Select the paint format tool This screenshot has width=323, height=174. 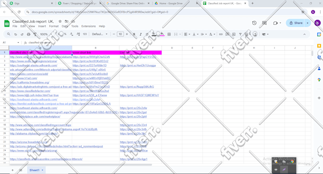coord(35,34)
